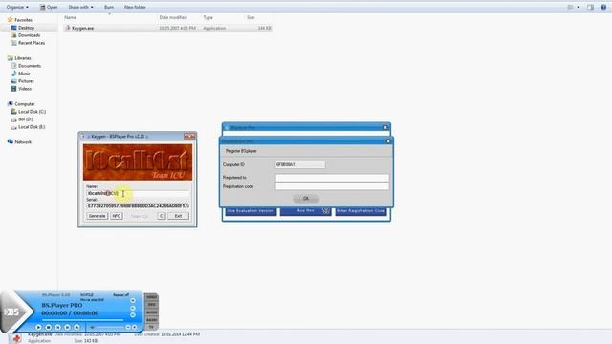Switch to VIDEO tab on BS.Player side panel
The width and height of the screenshot is (612, 344).
coord(151,297)
